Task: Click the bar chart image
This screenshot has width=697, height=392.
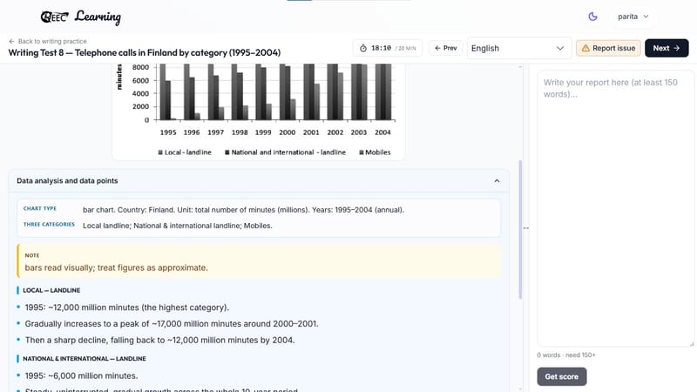Action: (x=258, y=112)
